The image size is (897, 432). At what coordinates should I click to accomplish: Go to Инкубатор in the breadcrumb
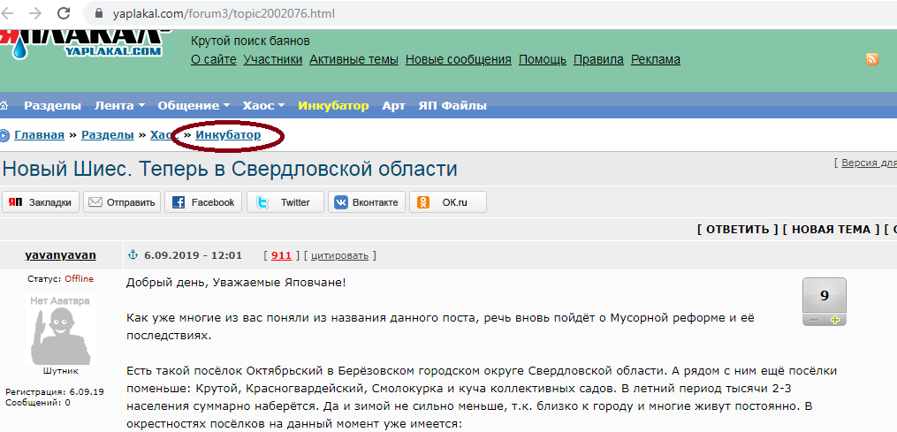pyautogui.click(x=228, y=136)
